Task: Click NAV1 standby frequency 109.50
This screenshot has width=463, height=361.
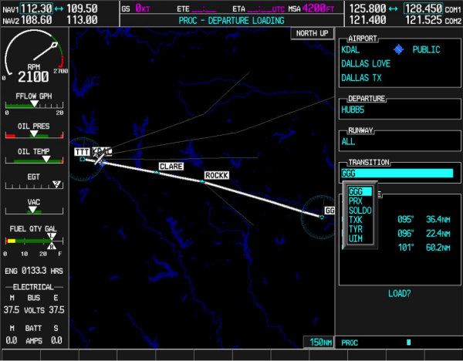Action: (82, 8)
